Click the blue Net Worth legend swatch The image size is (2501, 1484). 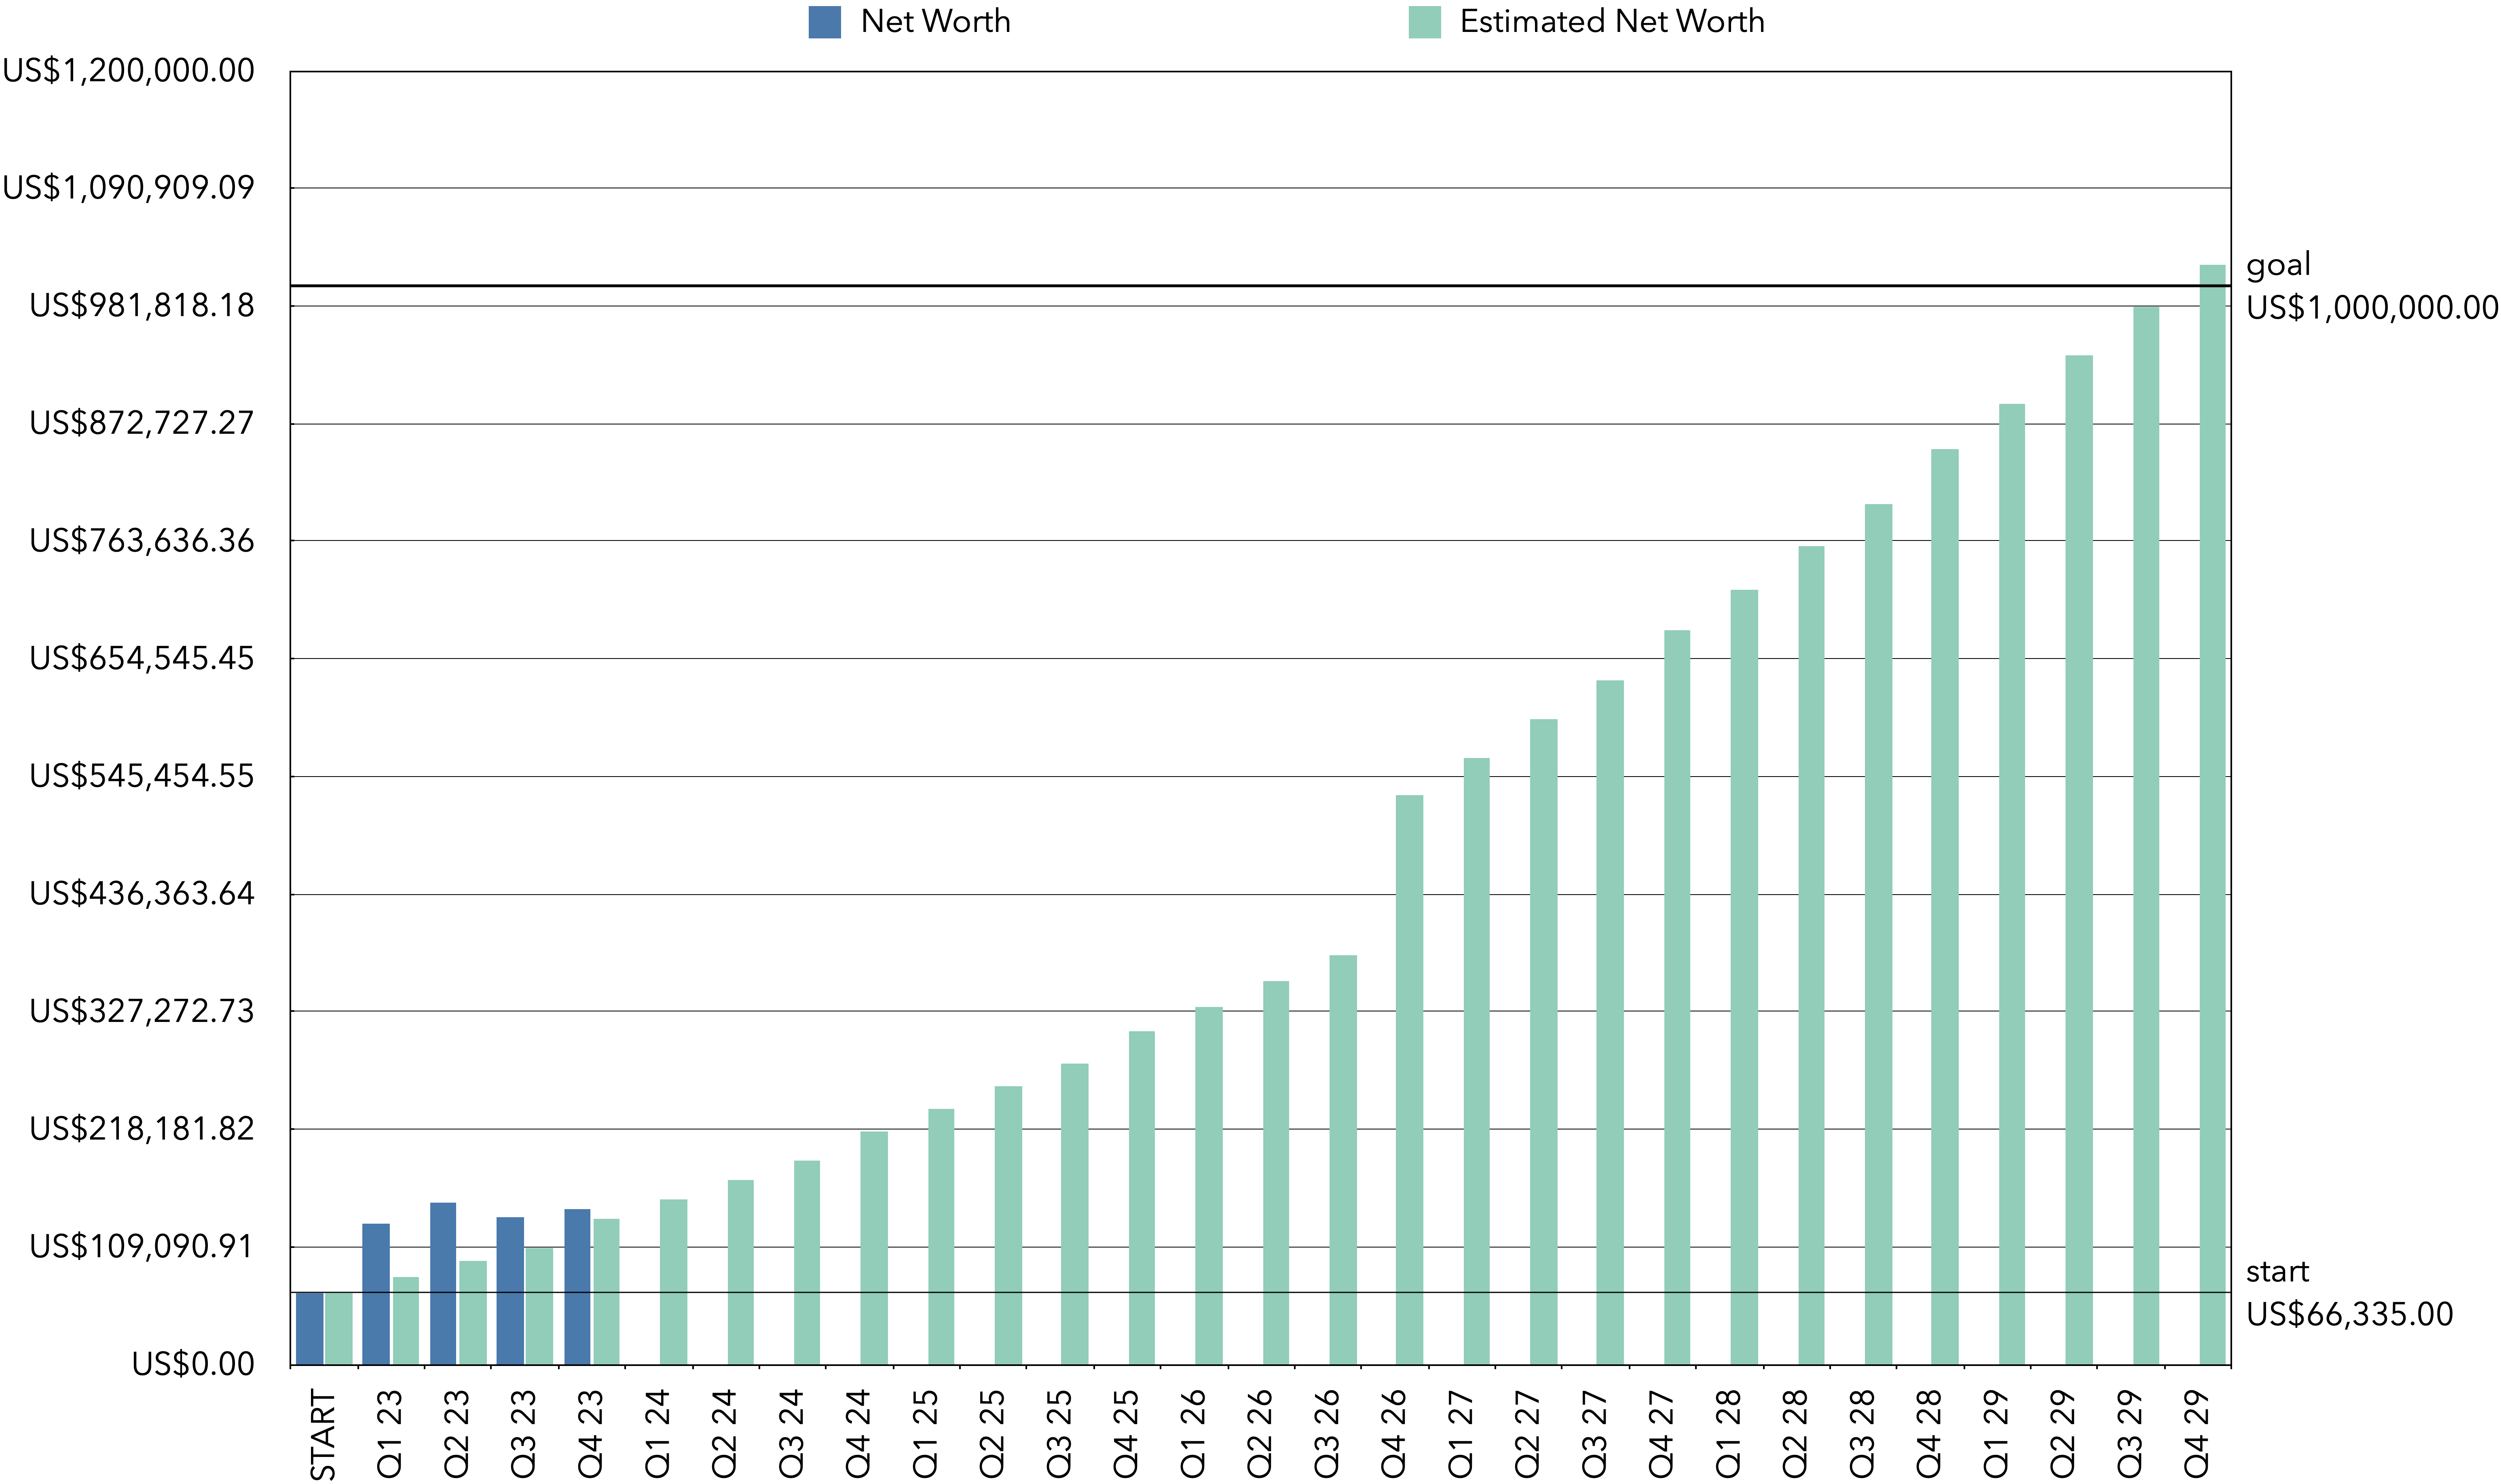click(x=824, y=22)
